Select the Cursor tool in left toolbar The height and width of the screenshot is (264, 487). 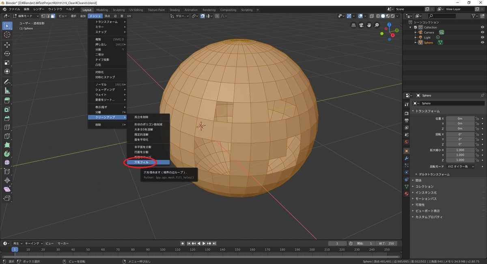(x=7, y=35)
